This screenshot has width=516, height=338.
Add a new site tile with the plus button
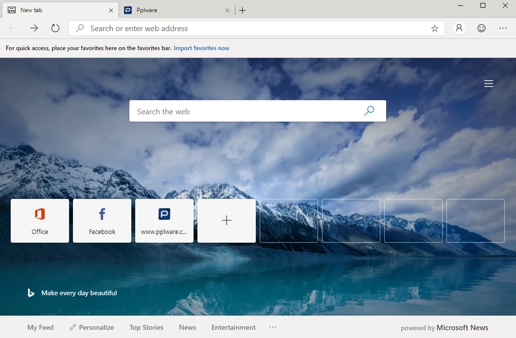[x=226, y=220]
